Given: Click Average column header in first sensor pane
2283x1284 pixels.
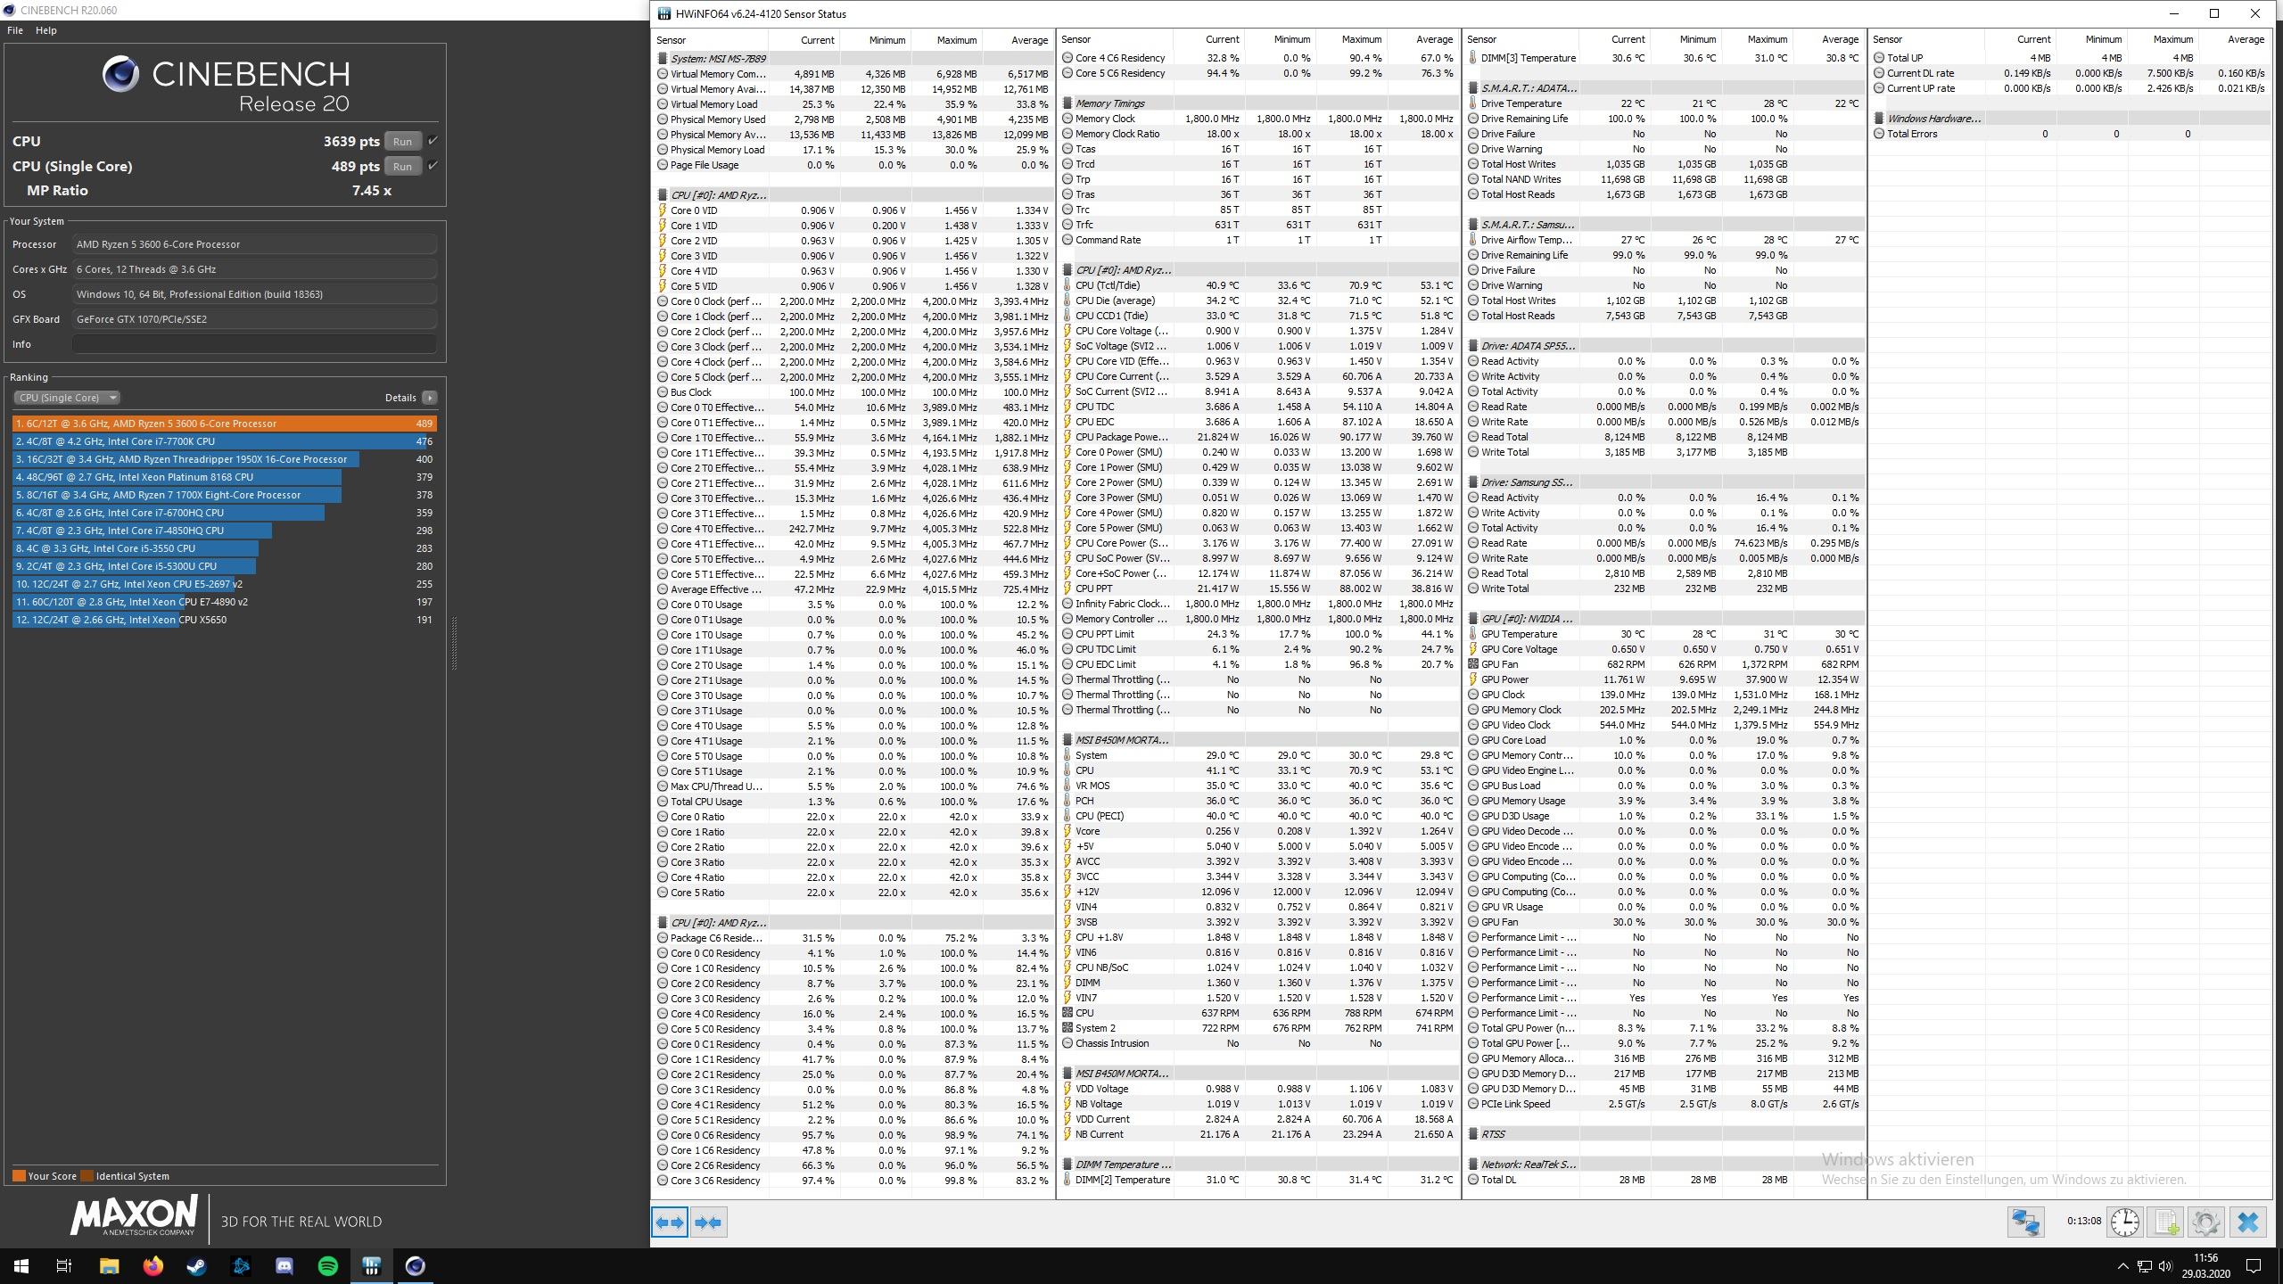Looking at the screenshot, I should pyautogui.click(x=1029, y=39).
